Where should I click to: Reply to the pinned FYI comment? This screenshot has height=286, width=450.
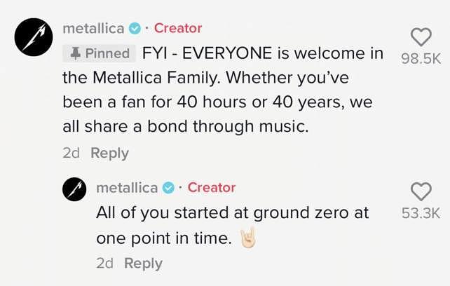pos(110,153)
